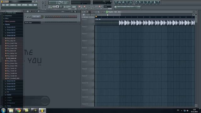Select FLS_Kick 04 sample in the browser
201x113 pixels.
click(12, 58)
